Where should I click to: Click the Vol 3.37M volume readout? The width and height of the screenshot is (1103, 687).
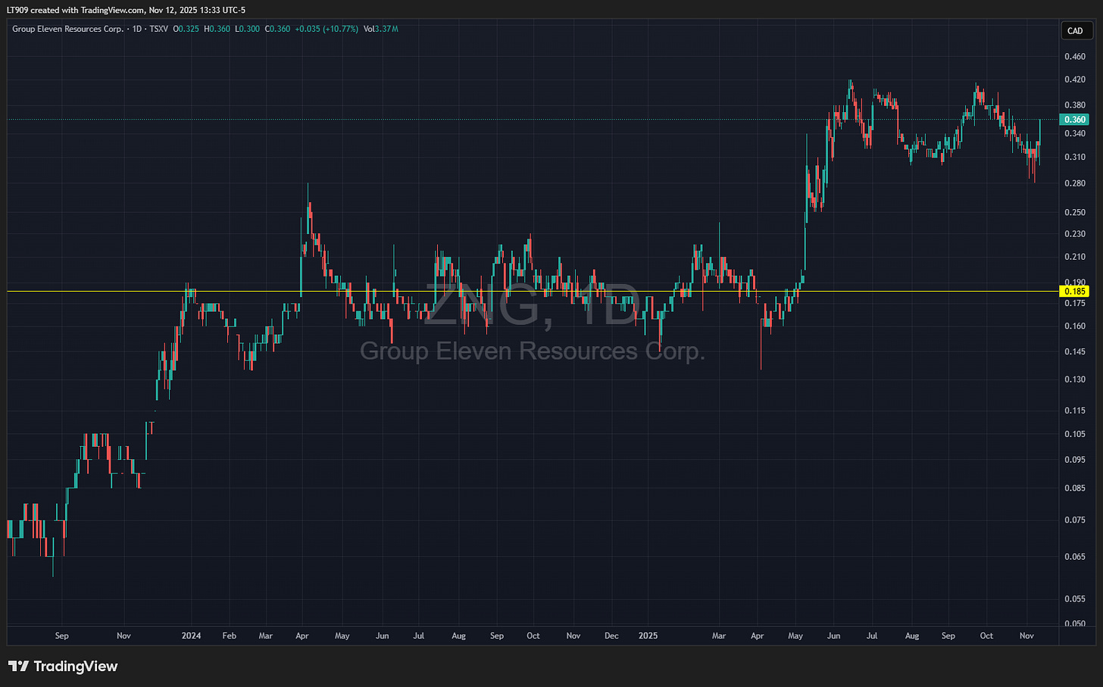pos(381,29)
